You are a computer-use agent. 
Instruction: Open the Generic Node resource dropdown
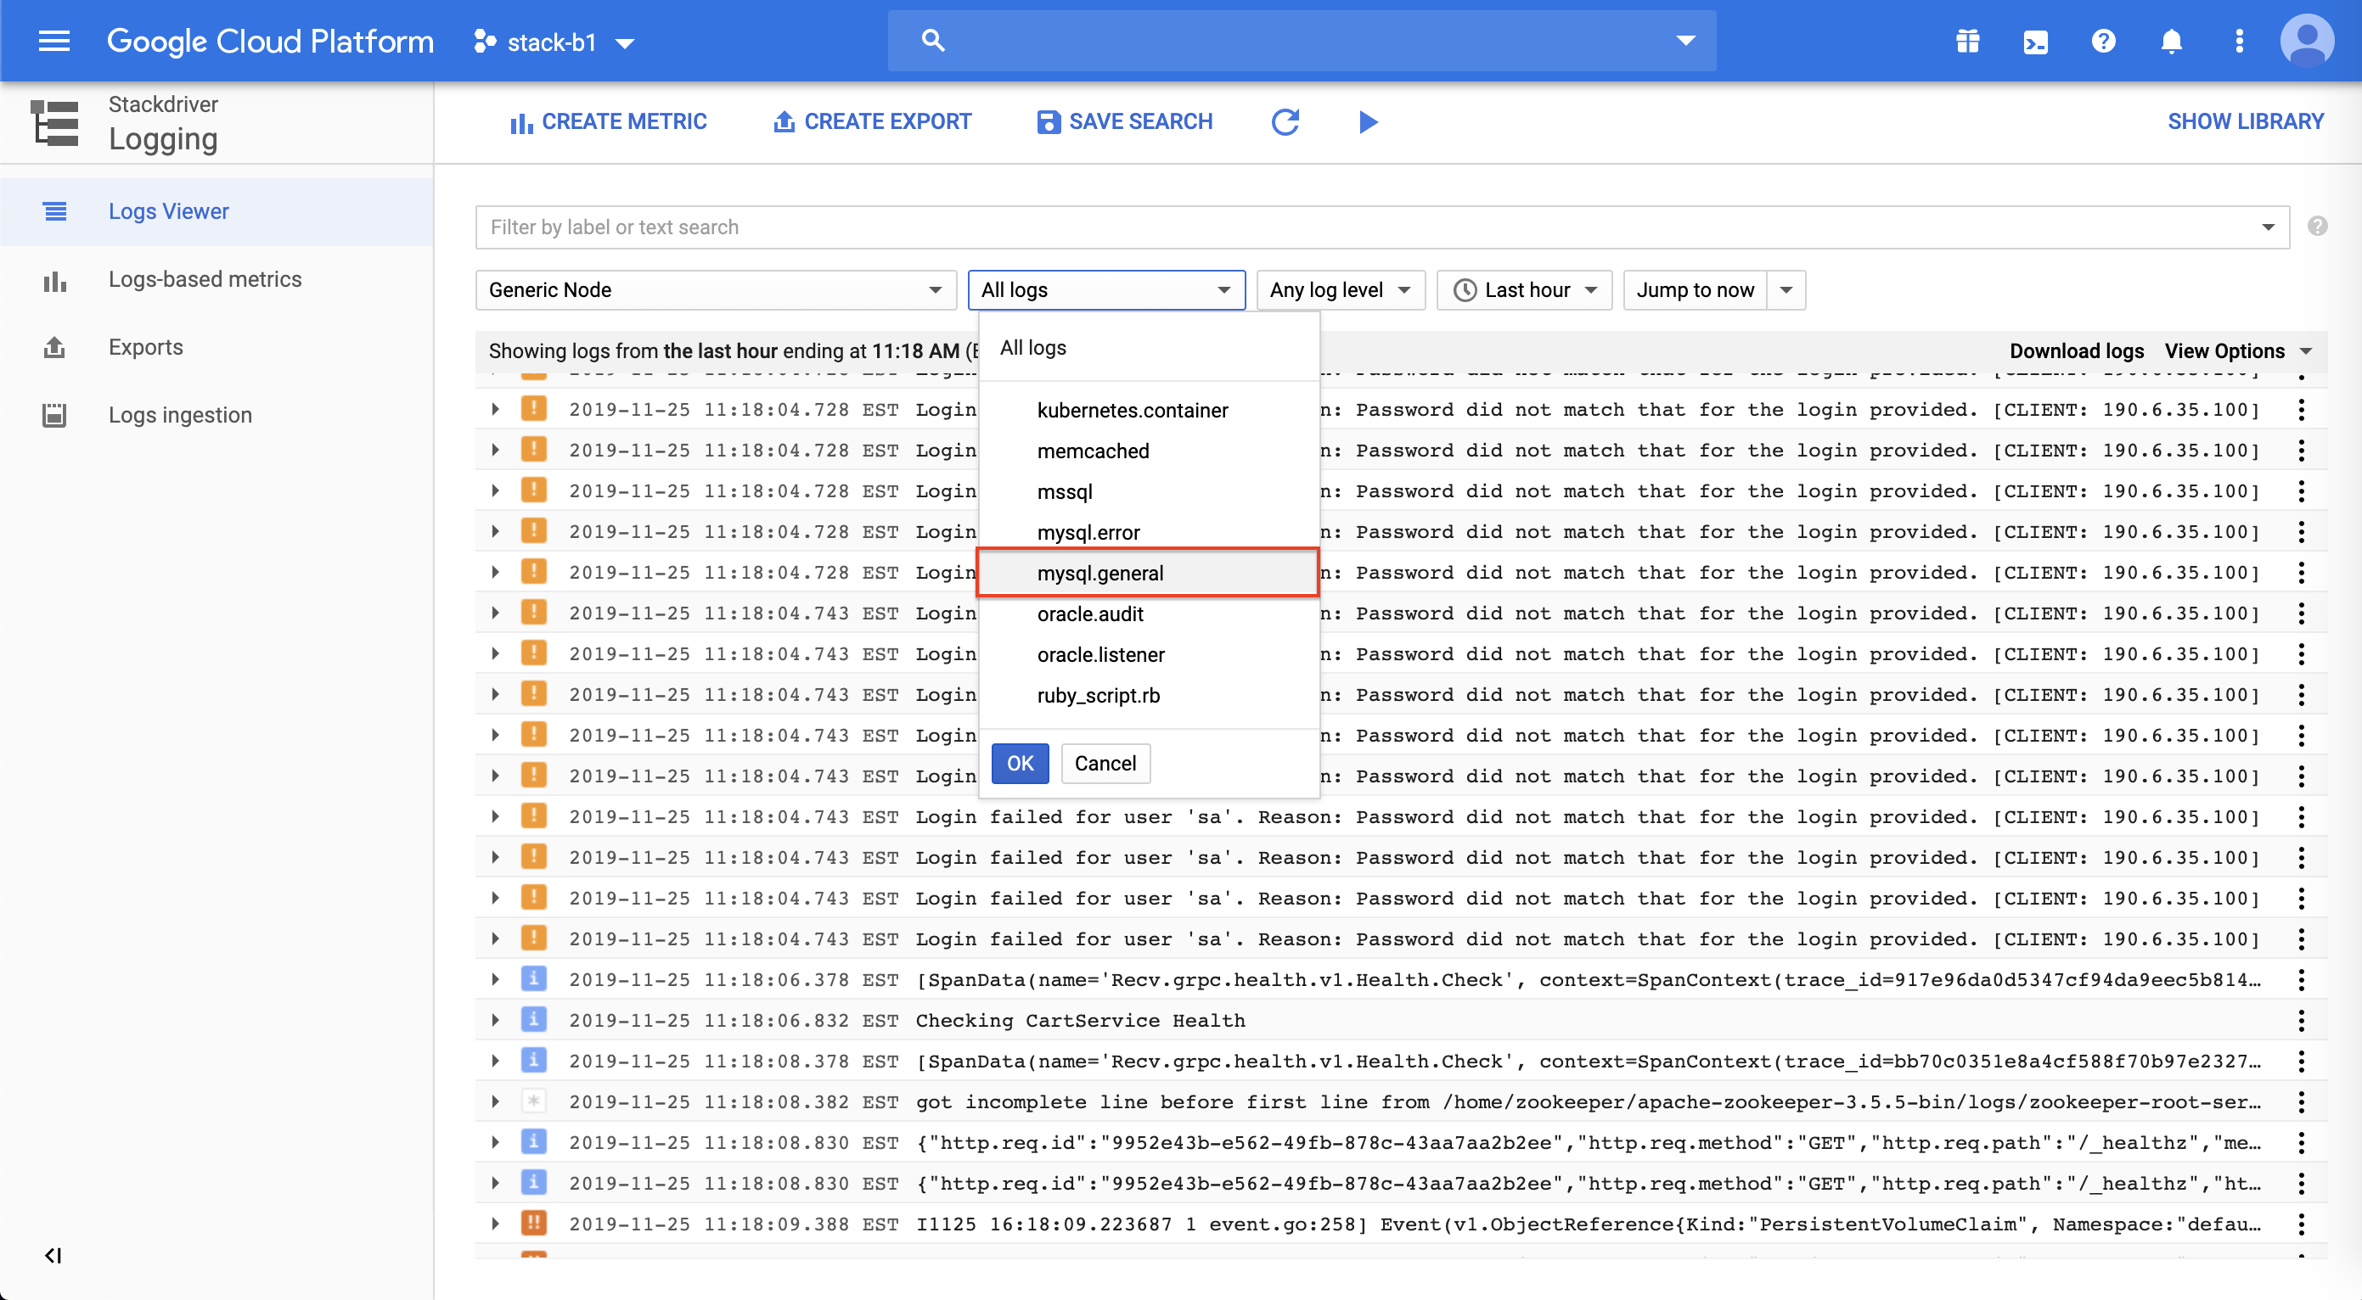coord(715,289)
